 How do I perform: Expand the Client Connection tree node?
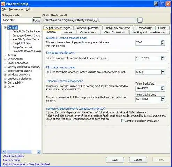click(5, 63)
